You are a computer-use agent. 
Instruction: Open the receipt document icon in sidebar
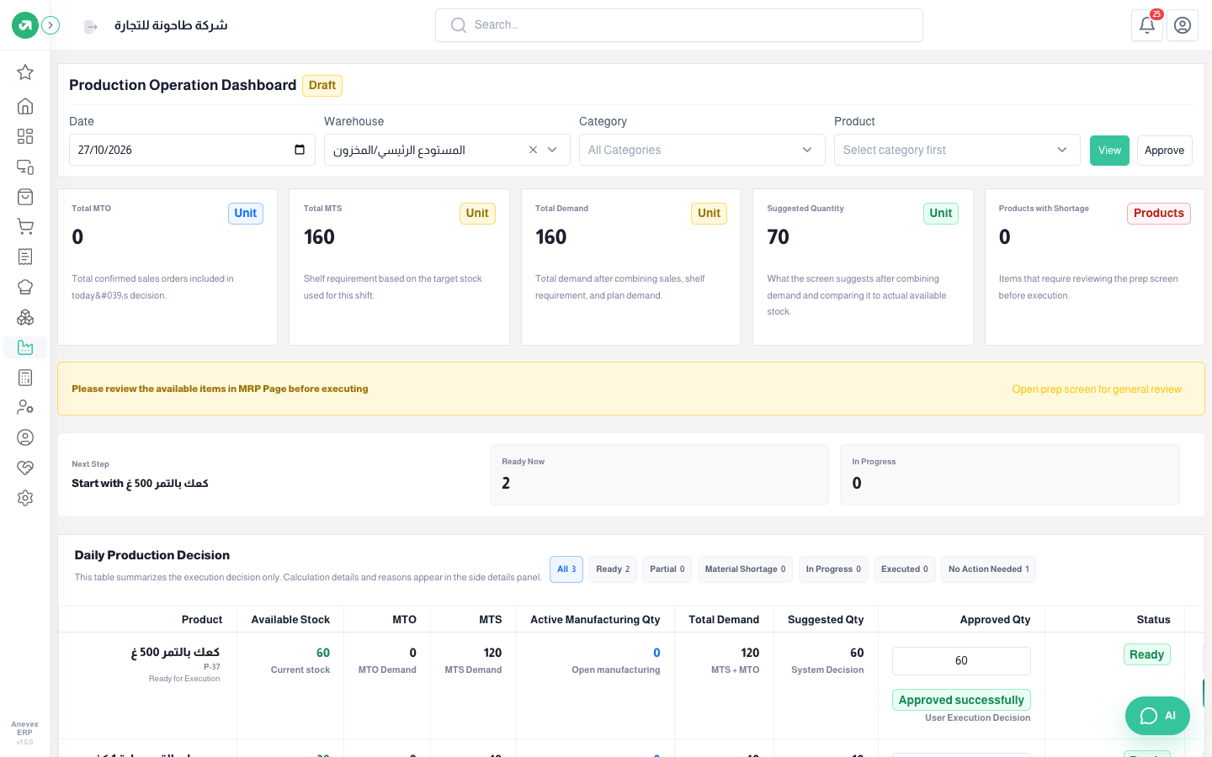pos(25,257)
